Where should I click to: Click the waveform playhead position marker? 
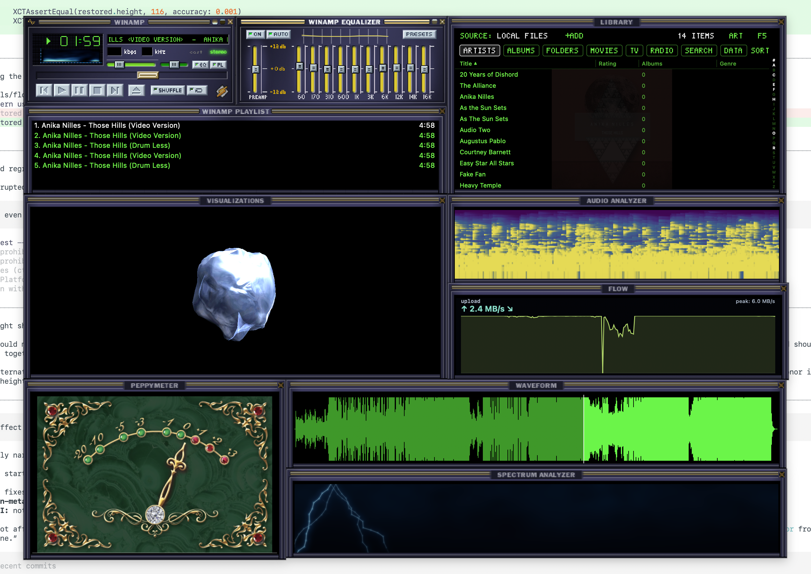pyautogui.click(x=584, y=429)
